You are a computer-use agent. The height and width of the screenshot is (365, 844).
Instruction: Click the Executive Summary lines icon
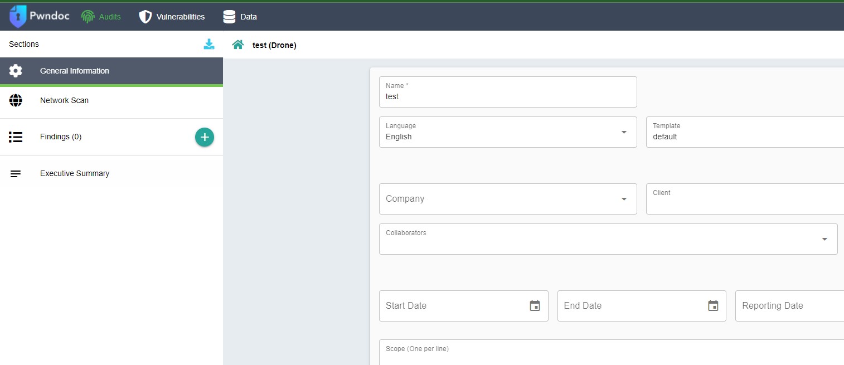point(16,174)
